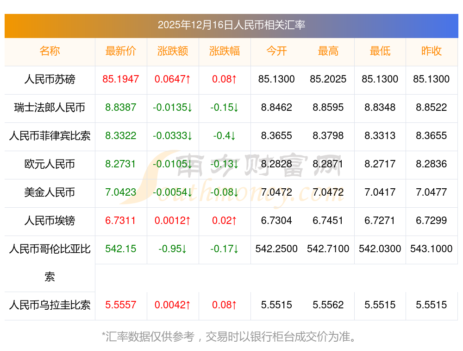Select the 最低 column header
The width and height of the screenshot is (463, 351).
(380, 51)
